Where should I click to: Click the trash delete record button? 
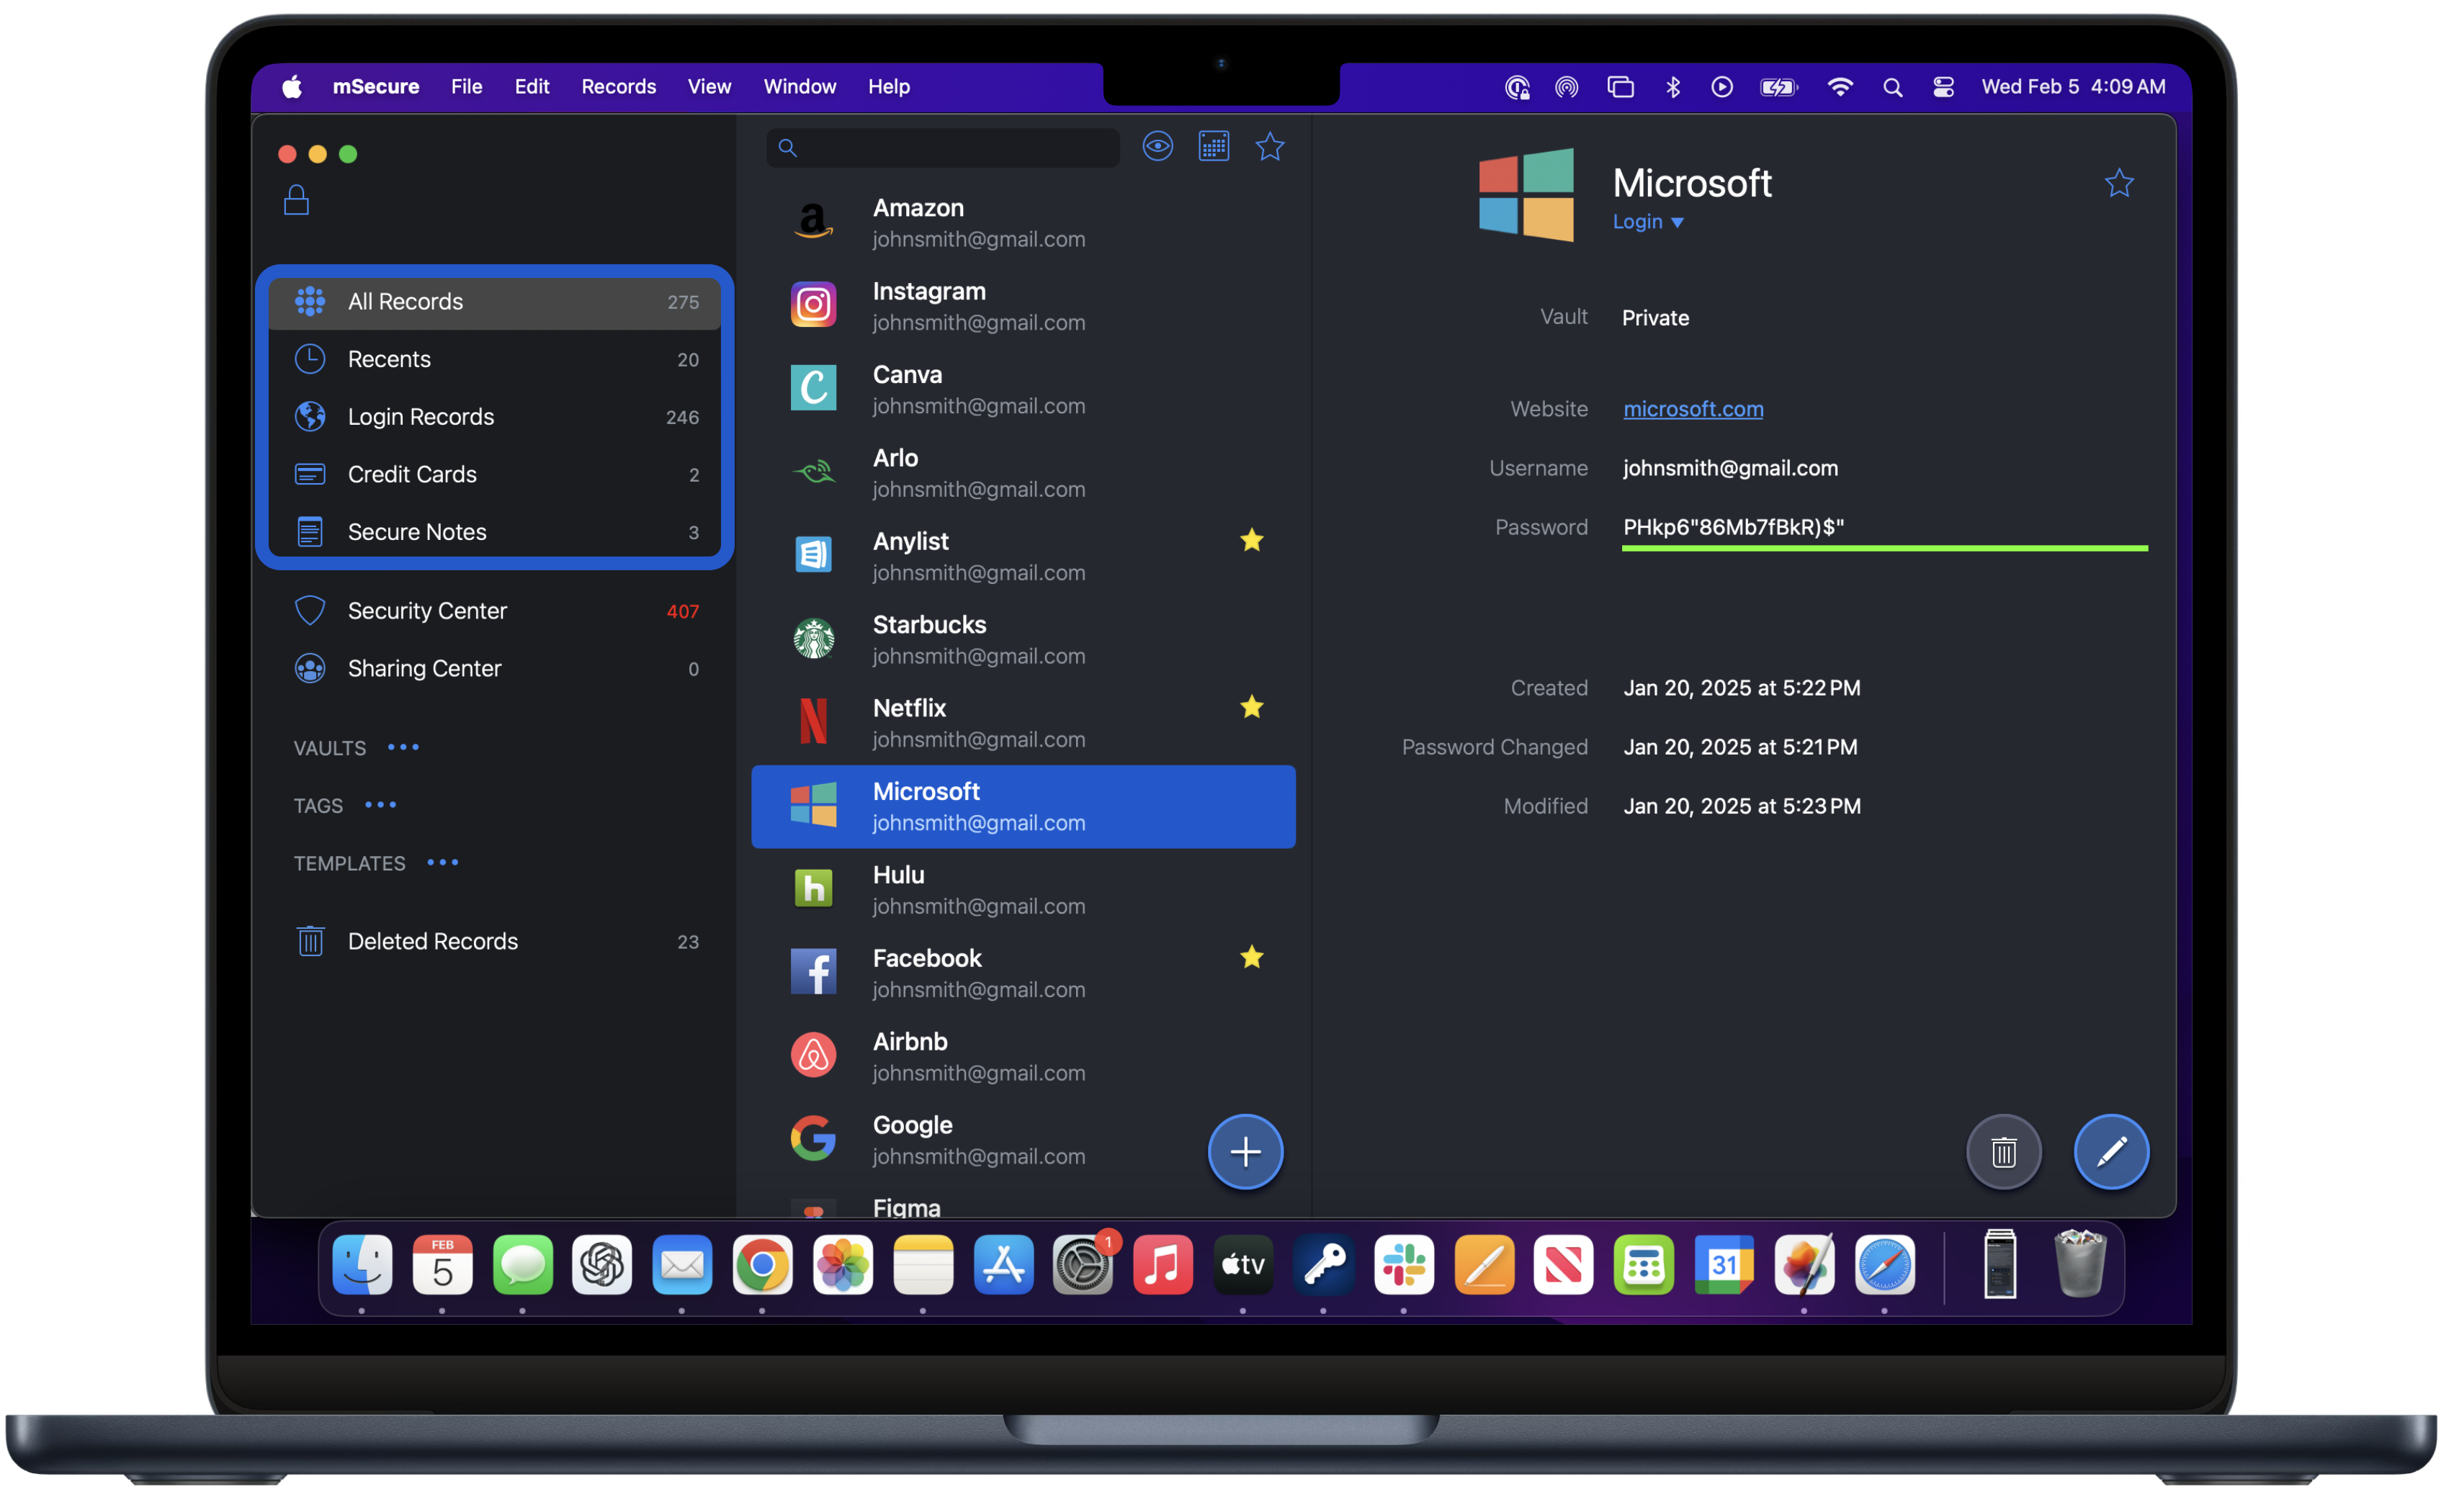coord(2003,1151)
